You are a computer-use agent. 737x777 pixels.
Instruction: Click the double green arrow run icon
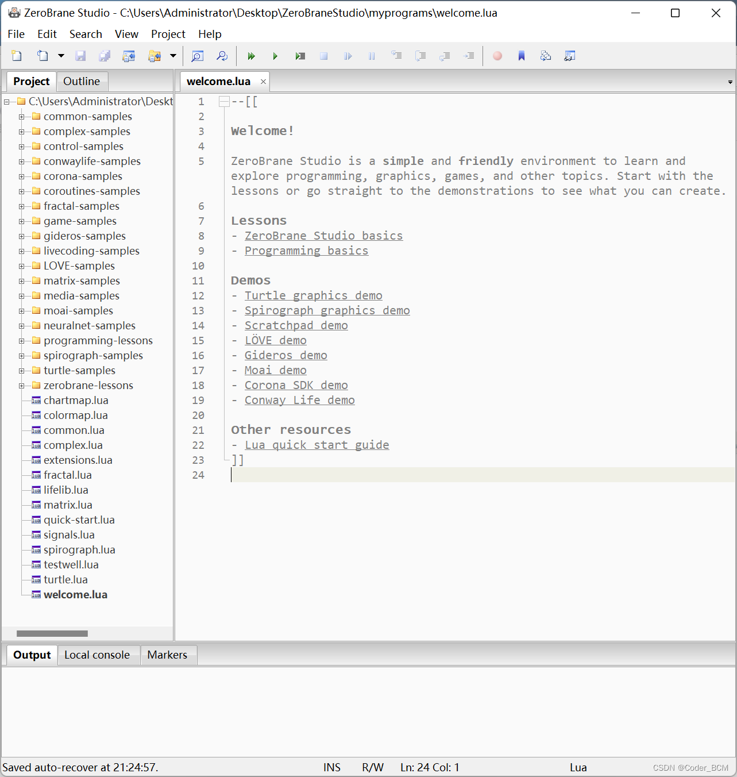pyautogui.click(x=251, y=56)
